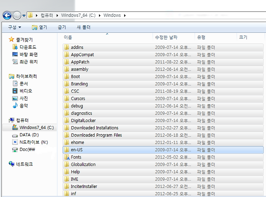266x197 pixels.
Task: Select 라이브러리 in the navigation pane
Action: tap(23, 77)
